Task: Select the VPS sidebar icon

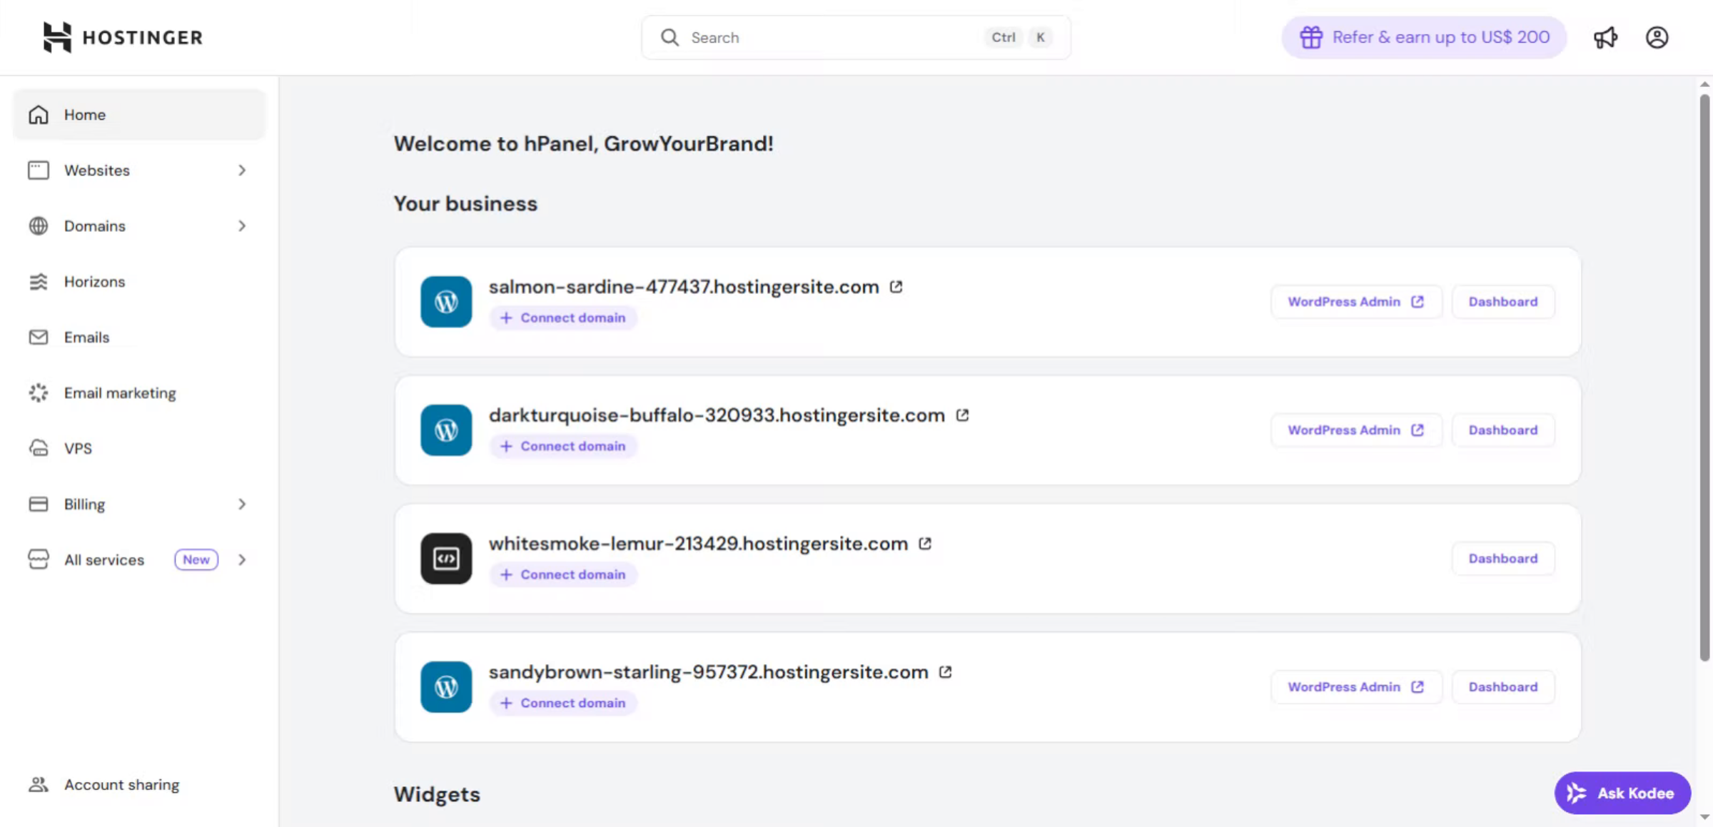Action: (39, 448)
